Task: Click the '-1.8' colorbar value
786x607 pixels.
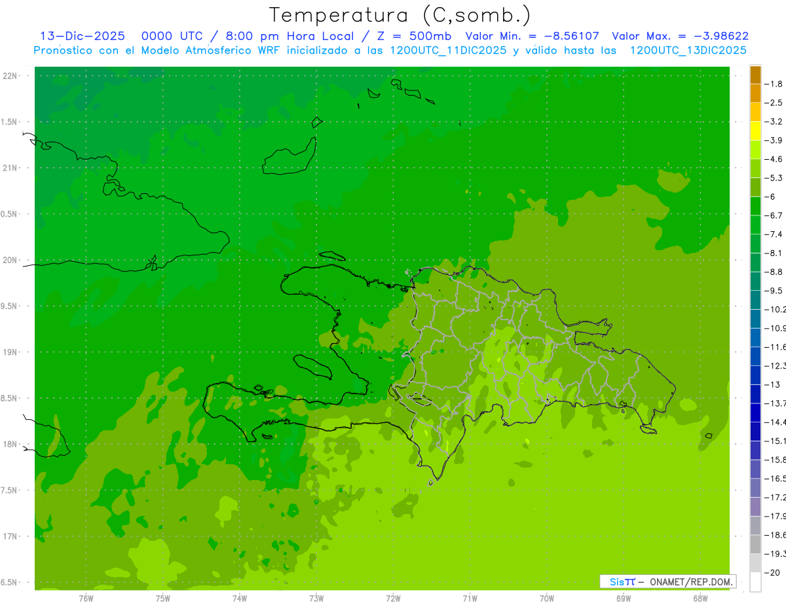Action: pos(774,84)
